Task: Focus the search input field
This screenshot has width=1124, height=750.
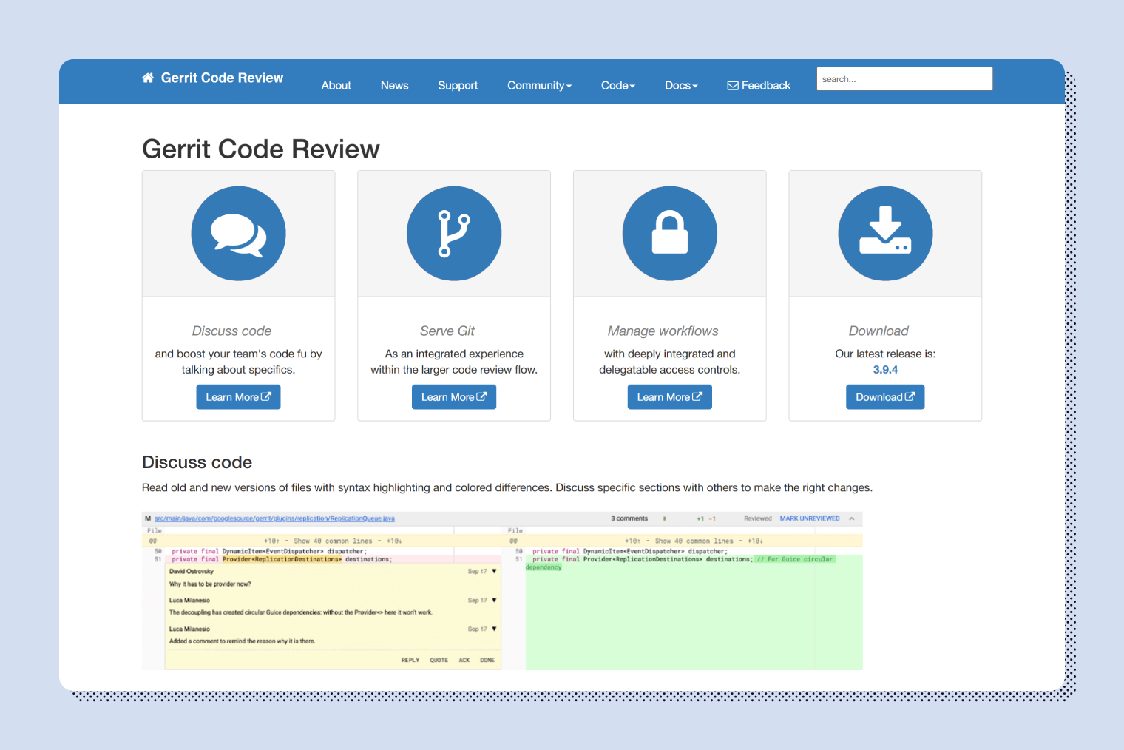Action: tap(904, 78)
